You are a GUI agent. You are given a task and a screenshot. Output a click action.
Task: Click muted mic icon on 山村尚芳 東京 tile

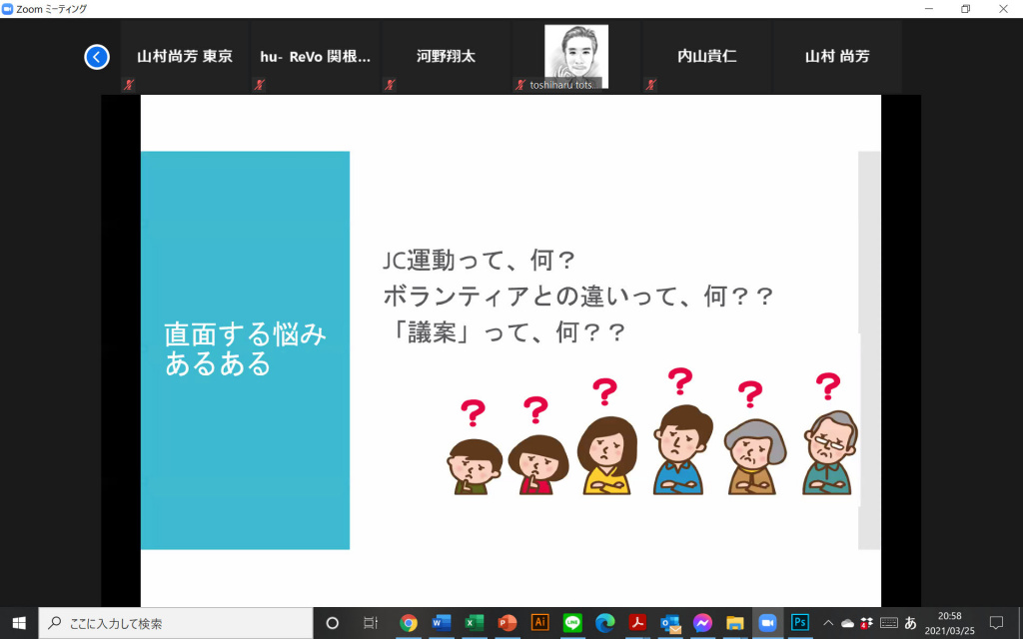128,85
